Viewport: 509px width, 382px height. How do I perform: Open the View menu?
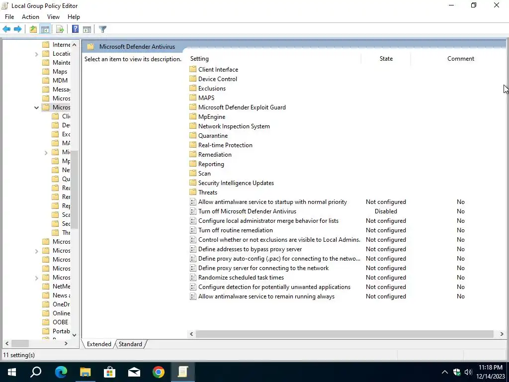coord(53,17)
